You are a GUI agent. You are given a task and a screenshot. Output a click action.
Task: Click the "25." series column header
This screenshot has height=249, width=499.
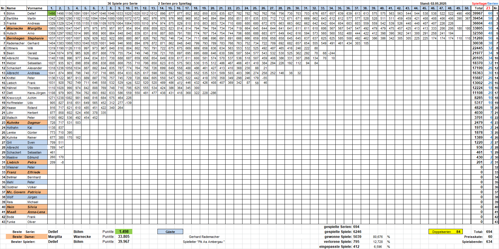tap(255, 8)
